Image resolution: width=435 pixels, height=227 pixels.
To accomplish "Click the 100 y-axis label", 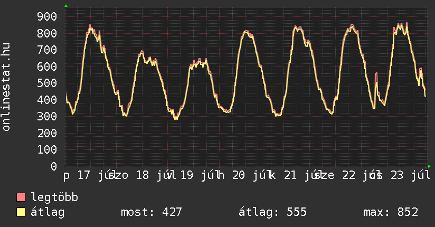I will coord(47,150).
